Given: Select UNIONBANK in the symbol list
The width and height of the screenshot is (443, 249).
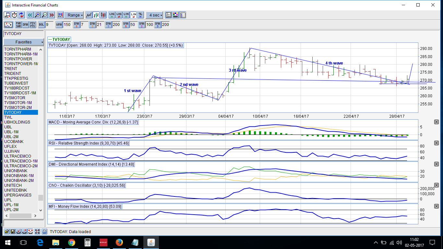Looking at the screenshot, I should click(x=21, y=171).
